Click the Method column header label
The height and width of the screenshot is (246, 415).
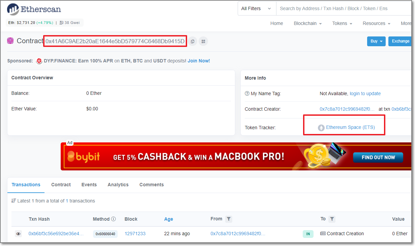coord(101,219)
